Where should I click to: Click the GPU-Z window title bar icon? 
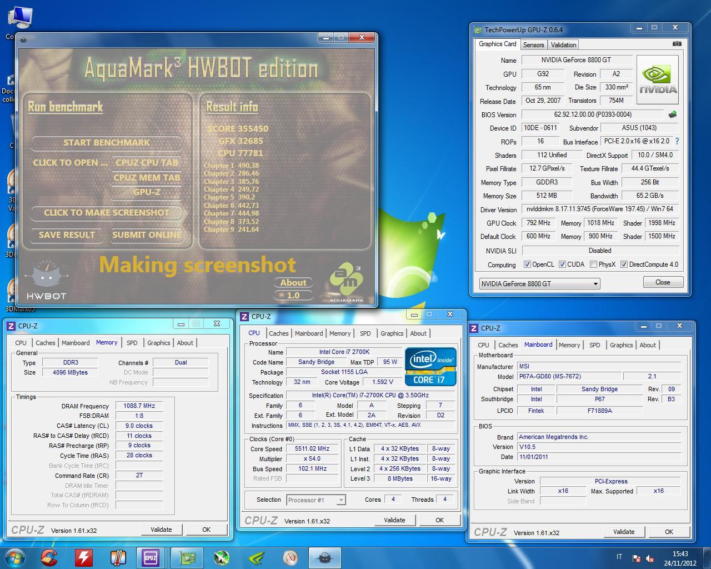point(478,30)
